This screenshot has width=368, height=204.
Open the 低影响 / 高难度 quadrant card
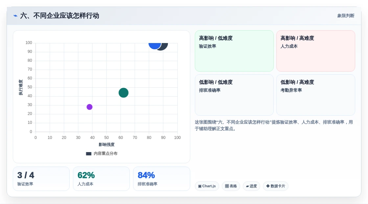(x=316, y=95)
